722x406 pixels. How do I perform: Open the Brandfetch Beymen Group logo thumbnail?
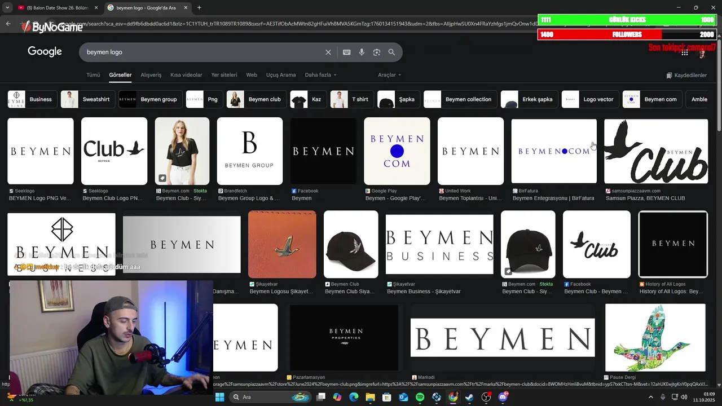click(249, 151)
